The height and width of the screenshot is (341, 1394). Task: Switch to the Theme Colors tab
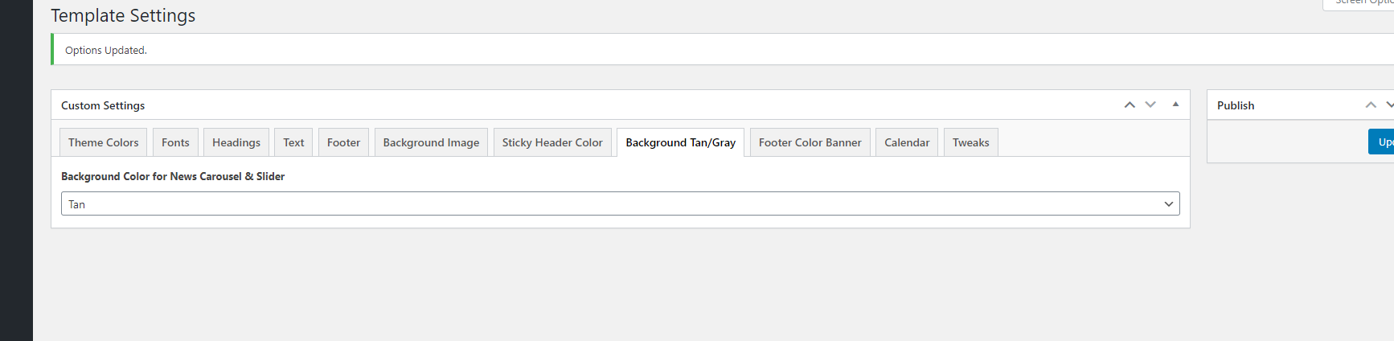click(103, 142)
